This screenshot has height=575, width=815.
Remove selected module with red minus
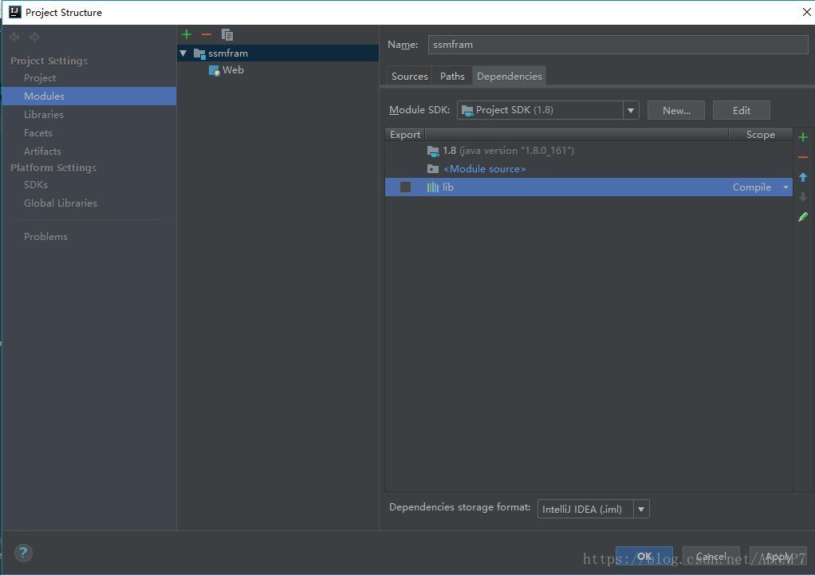(207, 35)
